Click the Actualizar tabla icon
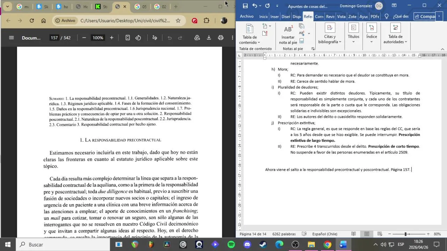 click(265, 34)
